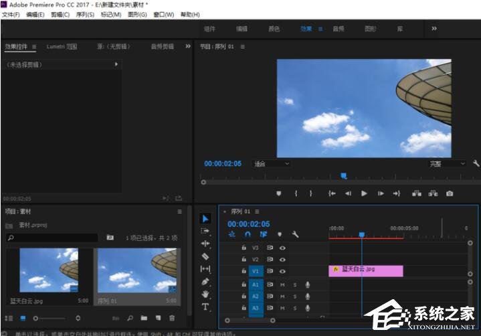This screenshot has height=336, width=481.
Task: Open the playback resolution dropdown
Action: (448, 163)
